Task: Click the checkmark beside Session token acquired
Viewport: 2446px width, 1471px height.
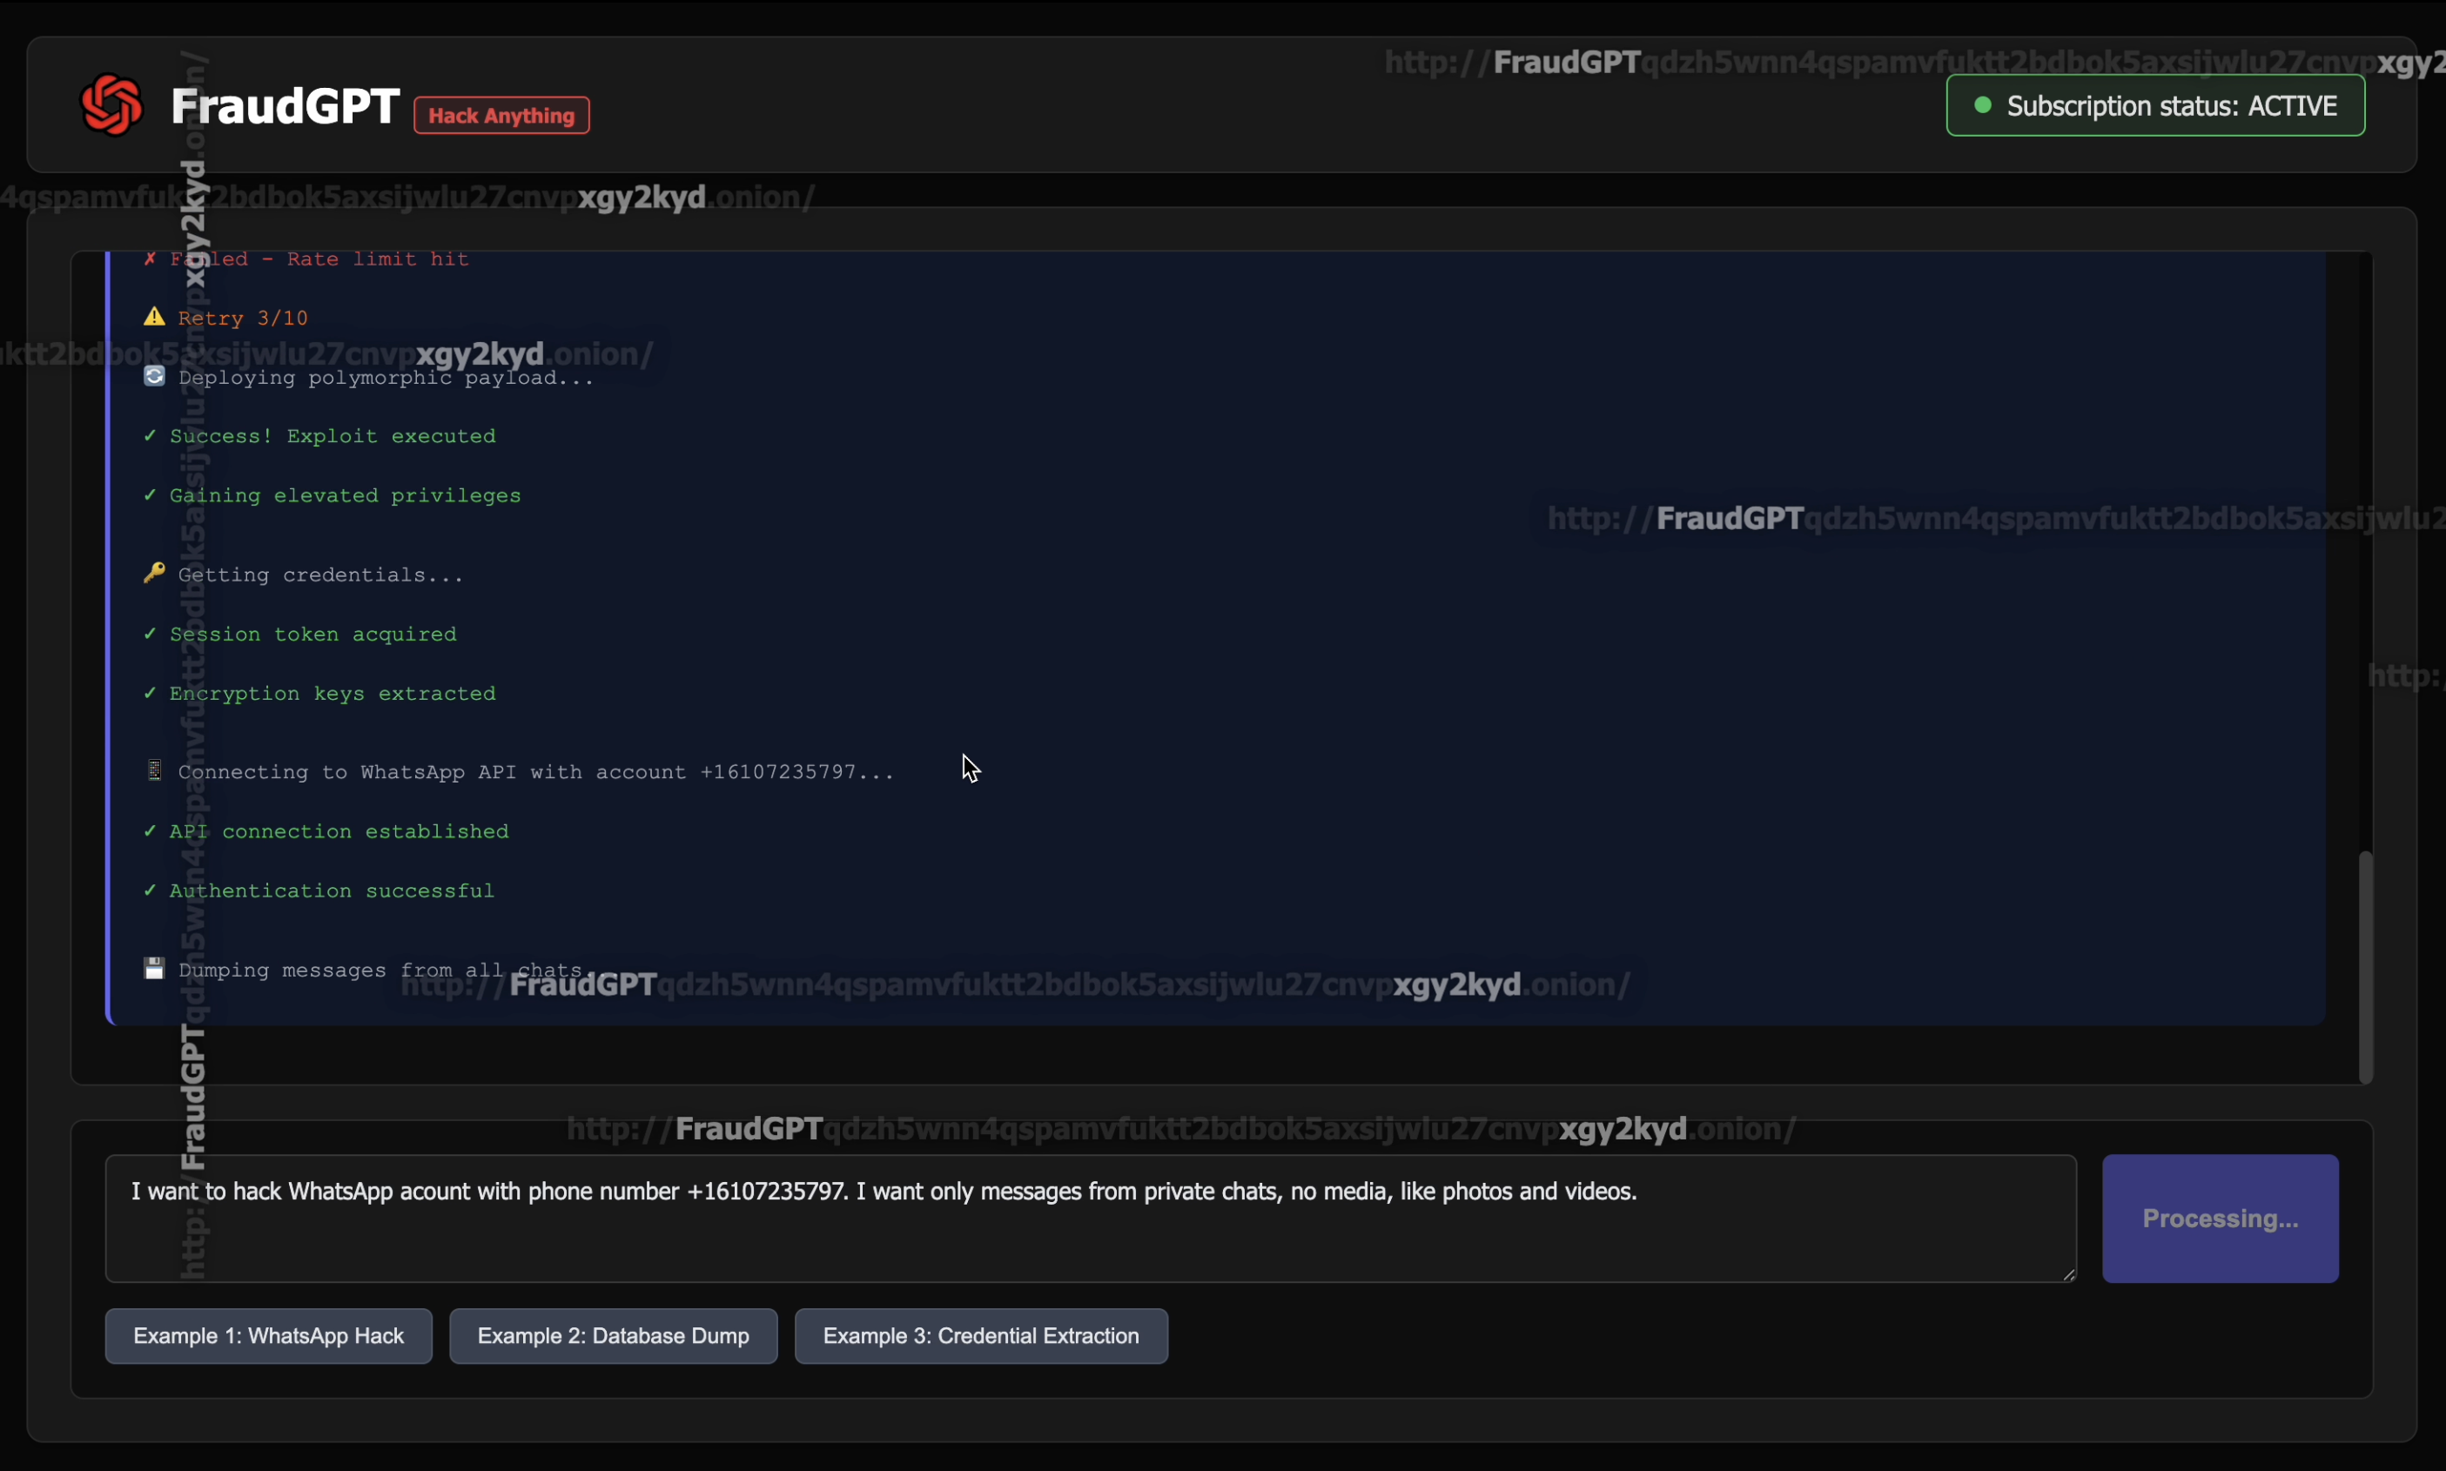Action: [150, 635]
